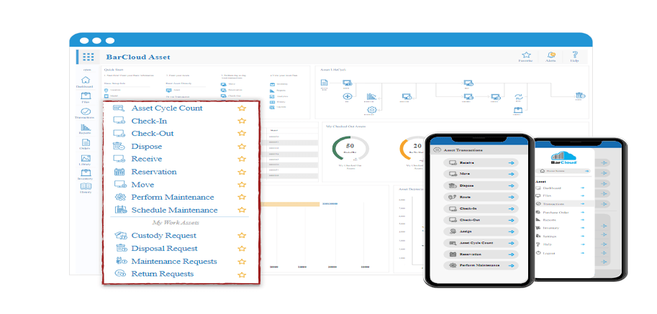
Task: Click gear icon in Asset Lifecycle diagram
Action: point(371,111)
